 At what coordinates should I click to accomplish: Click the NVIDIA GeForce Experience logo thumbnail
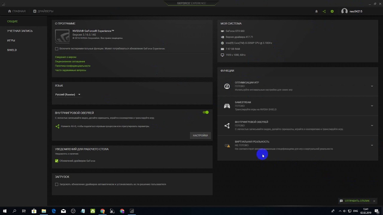click(62, 36)
